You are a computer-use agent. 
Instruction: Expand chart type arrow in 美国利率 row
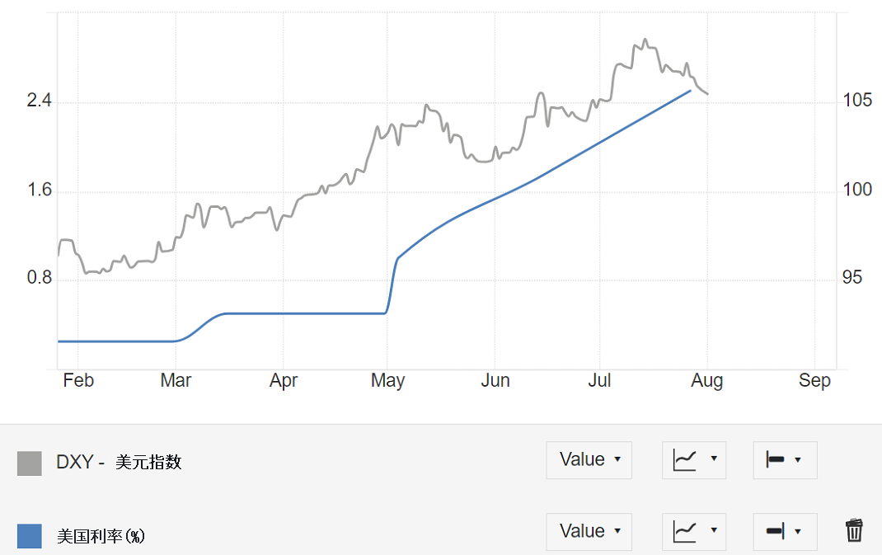pyautogui.click(x=714, y=531)
